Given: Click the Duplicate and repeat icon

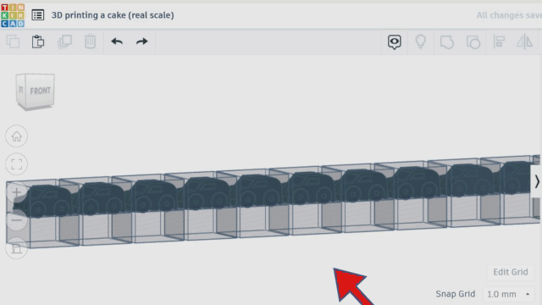Looking at the screenshot, I should [x=64, y=42].
